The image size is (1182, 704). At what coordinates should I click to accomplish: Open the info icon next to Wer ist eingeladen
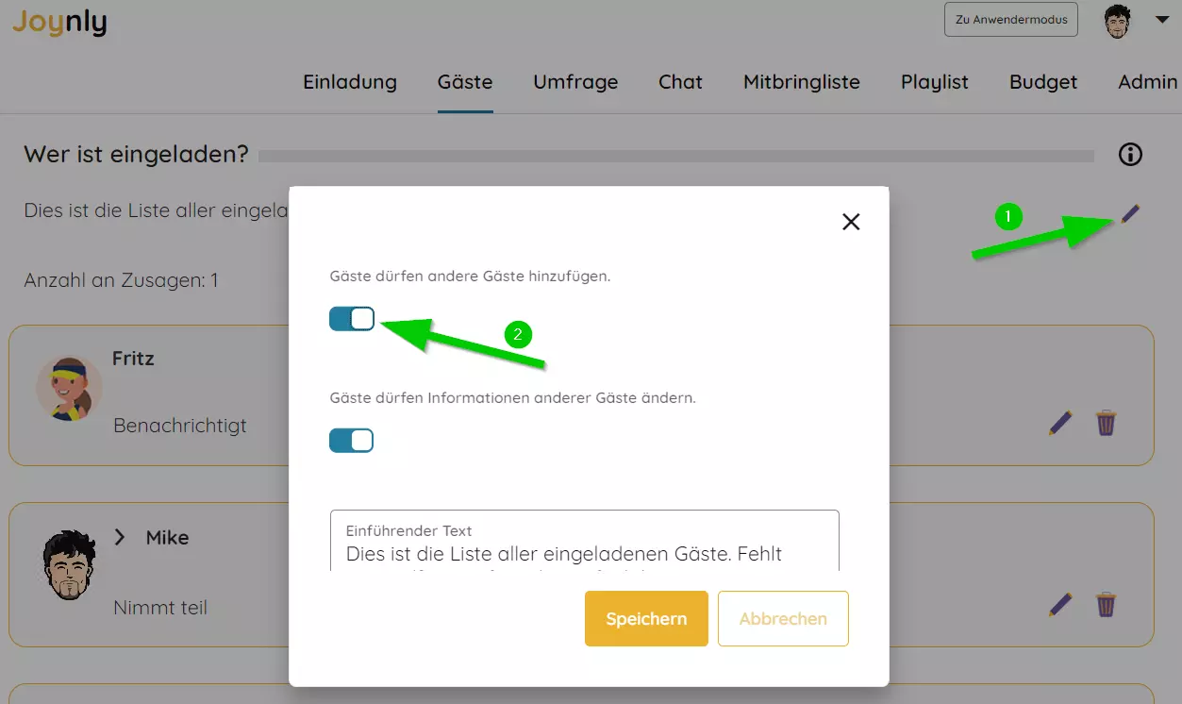tap(1130, 155)
